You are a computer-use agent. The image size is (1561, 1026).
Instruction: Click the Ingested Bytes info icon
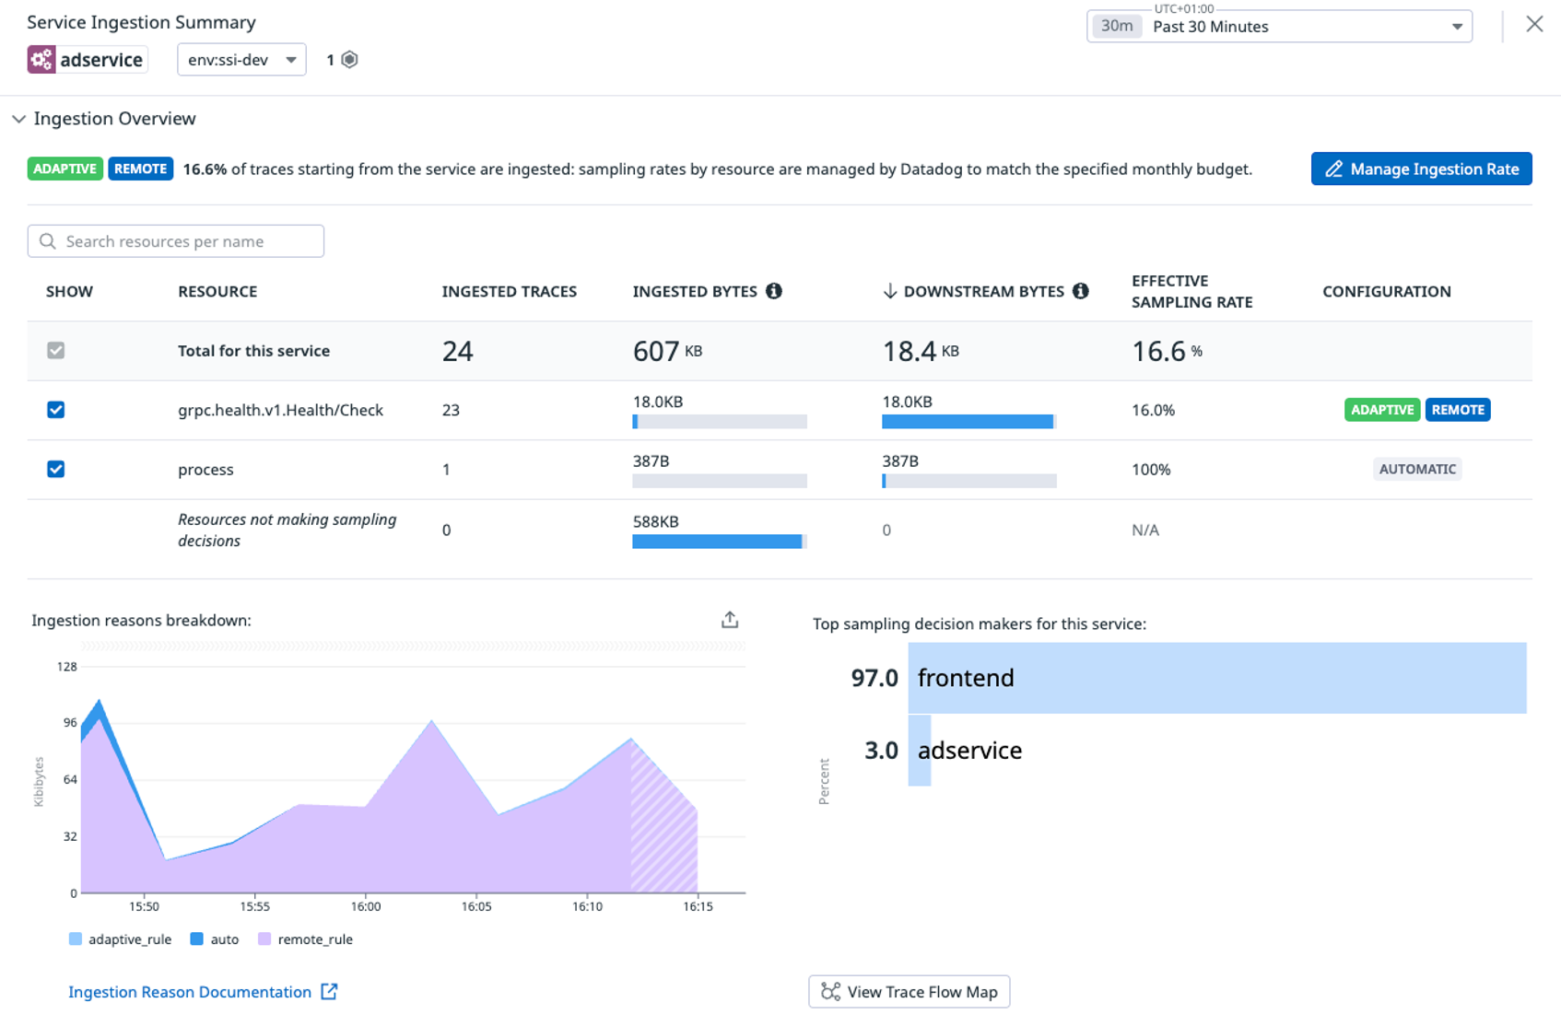point(775,291)
